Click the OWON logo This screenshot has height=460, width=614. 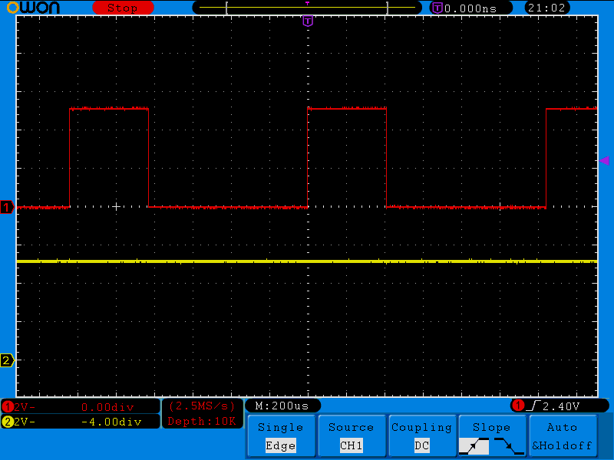[33, 8]
